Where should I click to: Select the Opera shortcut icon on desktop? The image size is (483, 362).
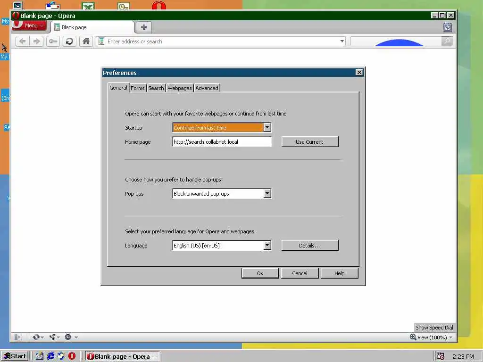(159, 6)
